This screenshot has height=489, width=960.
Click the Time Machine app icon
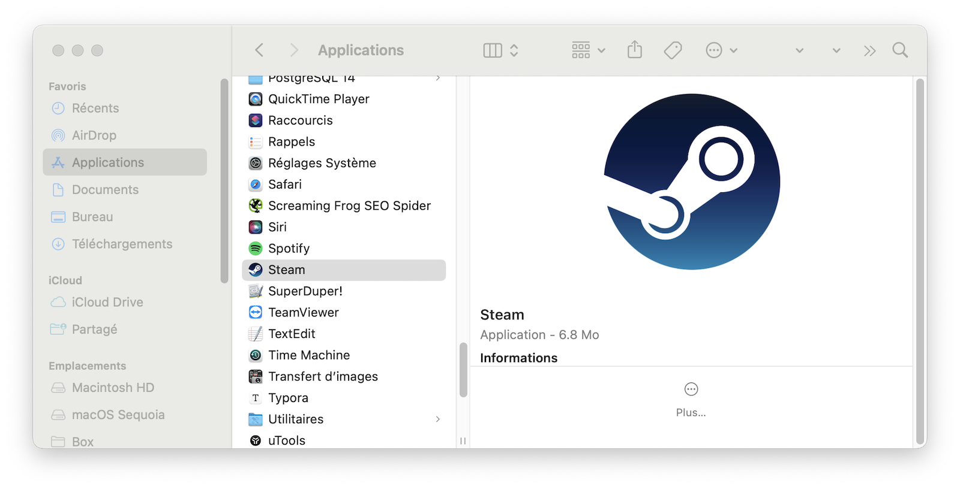(256, 355)
